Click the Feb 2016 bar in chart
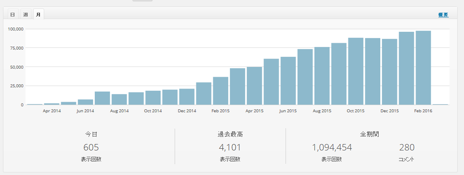 point(423,68)
